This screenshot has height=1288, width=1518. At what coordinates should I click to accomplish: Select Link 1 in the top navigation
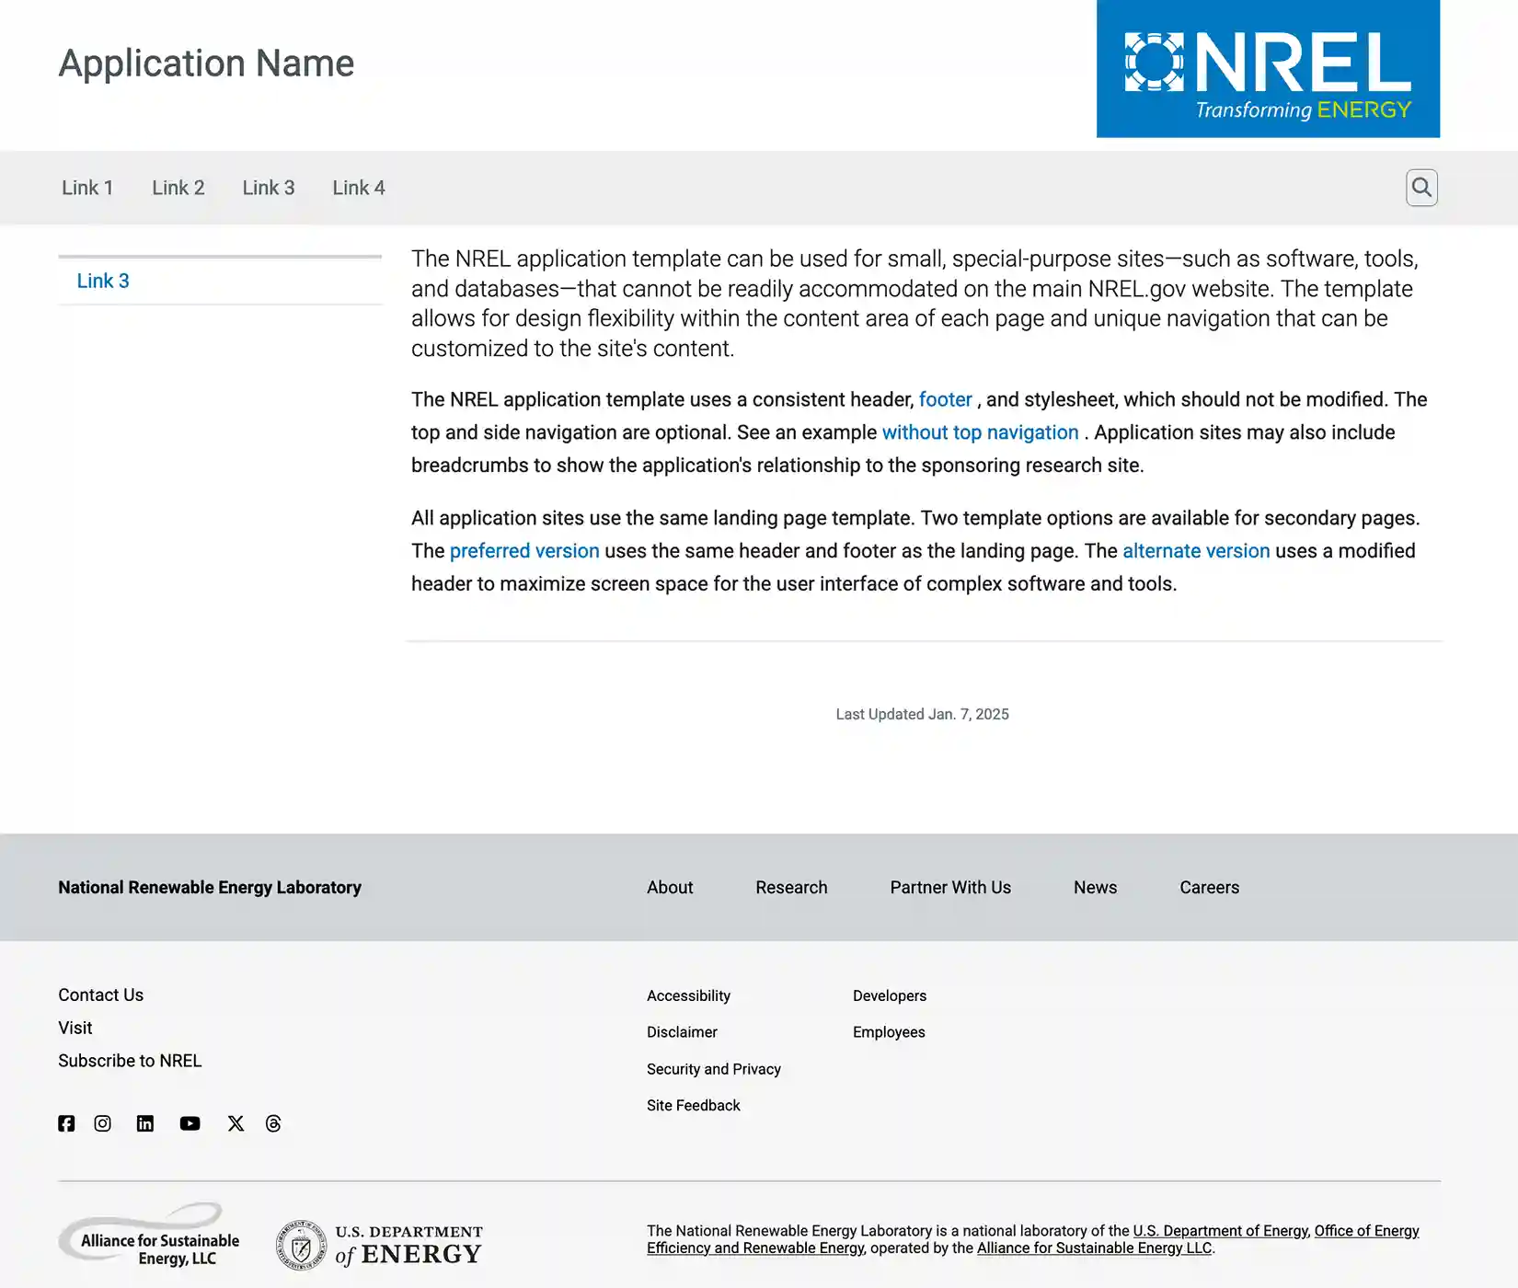[x=86, y=187]
